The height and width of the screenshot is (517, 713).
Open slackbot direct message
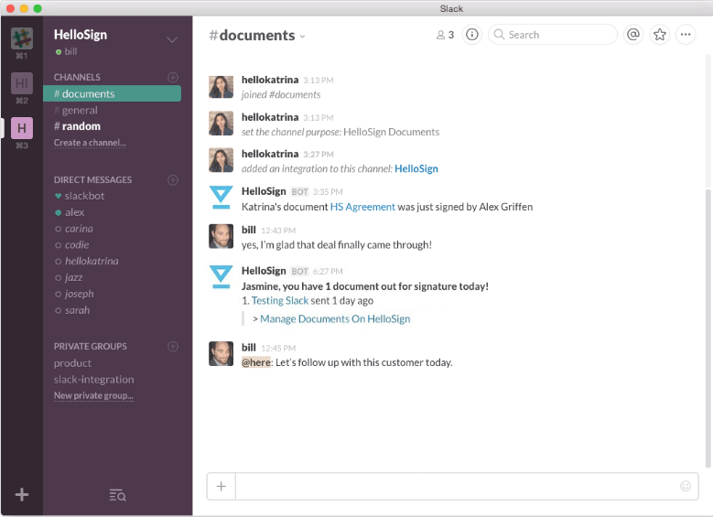[80, 196]
